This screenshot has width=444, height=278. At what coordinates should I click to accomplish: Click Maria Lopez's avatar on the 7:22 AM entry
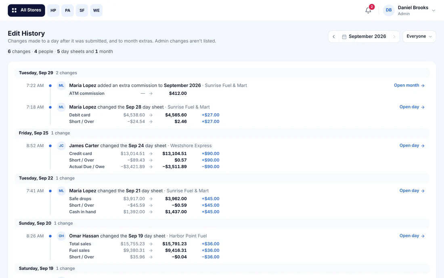(x=61, y=85)
